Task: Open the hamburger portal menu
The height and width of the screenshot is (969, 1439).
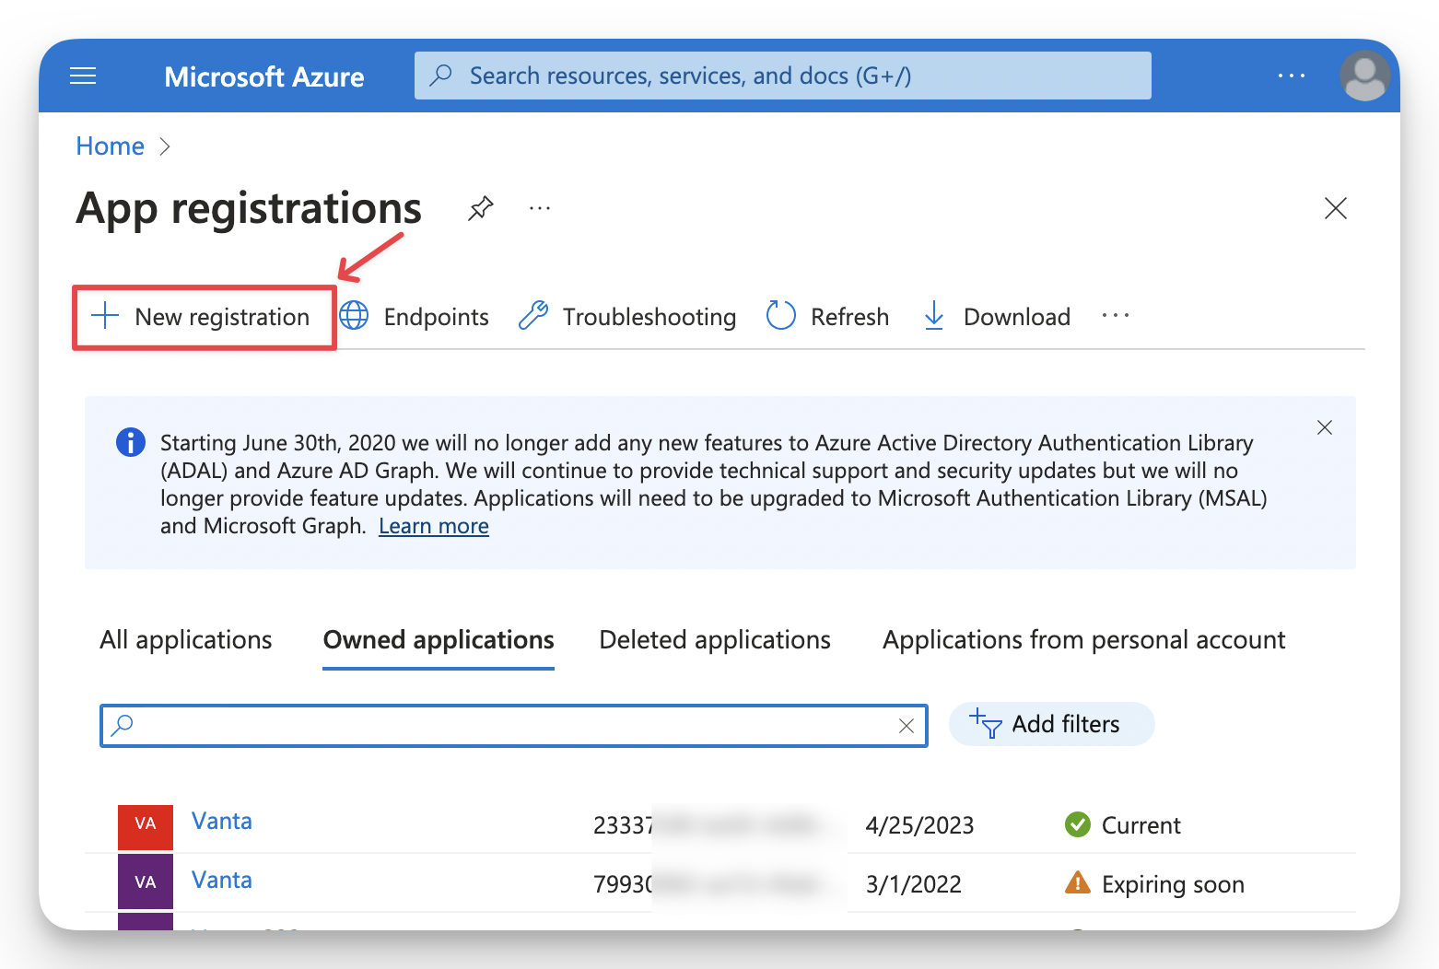Action: pos(83,76)
